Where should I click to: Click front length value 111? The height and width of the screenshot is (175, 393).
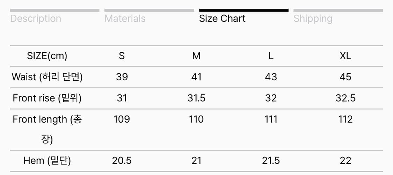[x=271, y=119]
